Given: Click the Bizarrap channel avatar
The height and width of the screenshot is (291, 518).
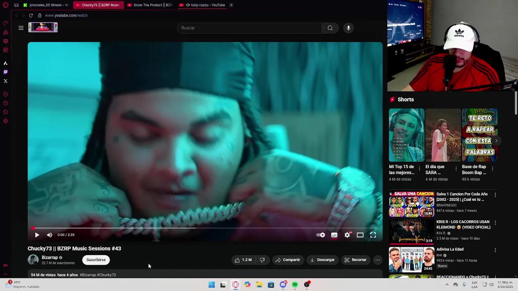Looking at the screenshot, I should tap(33, 260).
